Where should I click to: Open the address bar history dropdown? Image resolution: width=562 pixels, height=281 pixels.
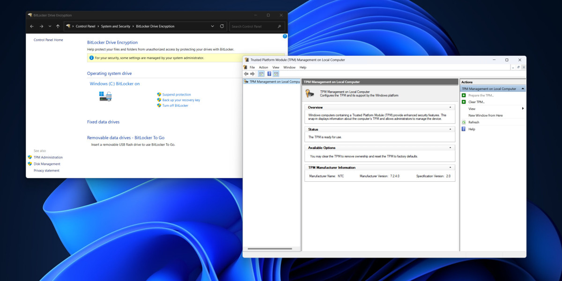pos(212,26)
